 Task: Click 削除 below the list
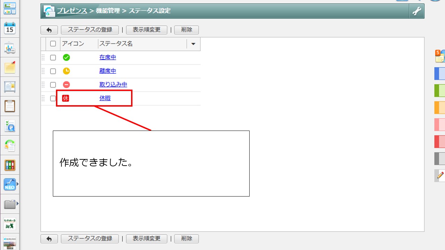(186, 239)
